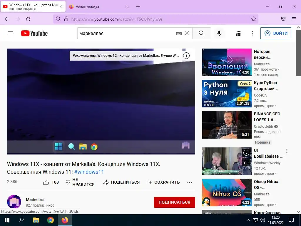
Task: Go to YouTube home via logo
Action: pos(34,33)
